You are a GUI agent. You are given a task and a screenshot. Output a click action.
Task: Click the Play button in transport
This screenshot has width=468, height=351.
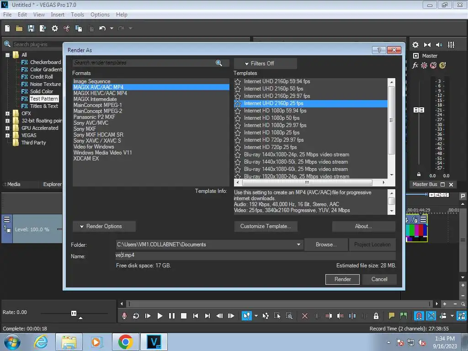[x=160, y=316]
